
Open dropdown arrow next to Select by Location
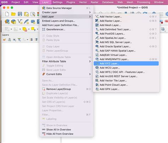[38, 29]
